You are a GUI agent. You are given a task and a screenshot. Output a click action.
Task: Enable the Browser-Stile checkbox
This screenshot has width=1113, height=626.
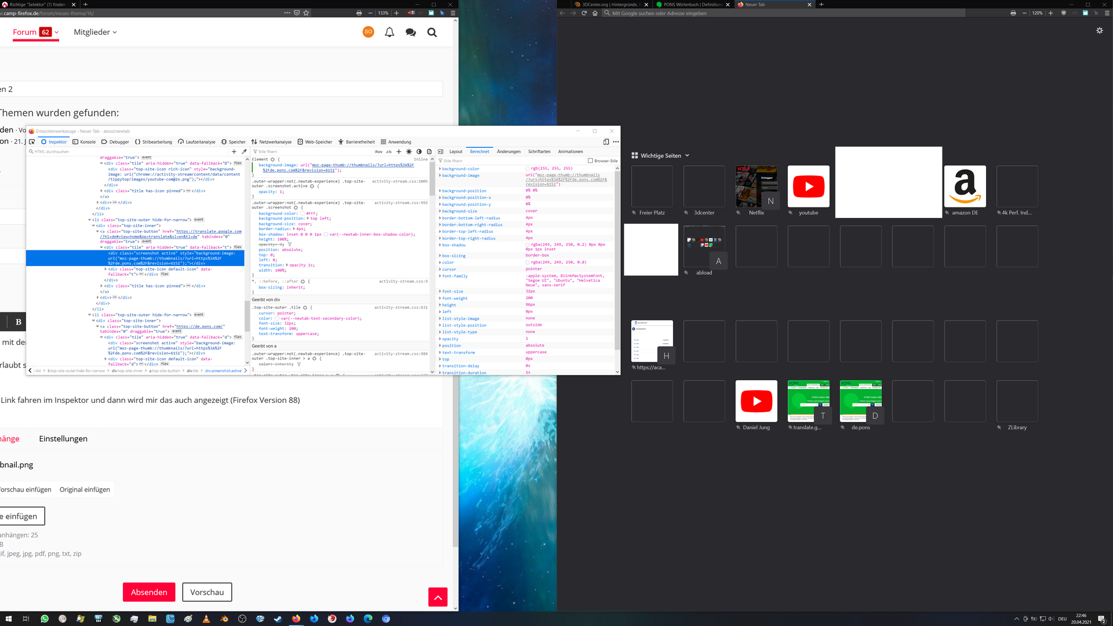pos(590,161)
